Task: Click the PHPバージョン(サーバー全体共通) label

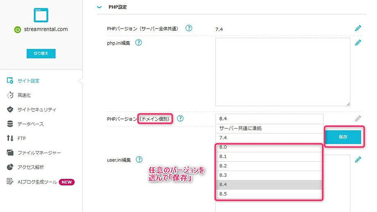Action: [x=143, y=29]
